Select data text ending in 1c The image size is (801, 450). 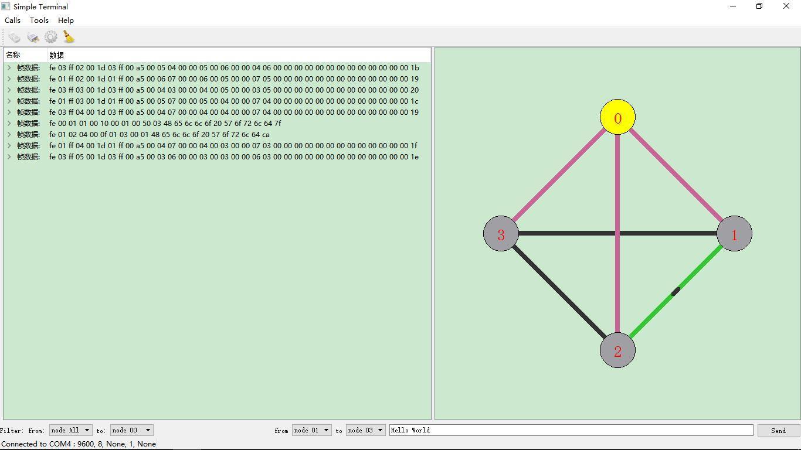(x=234, y=101)
